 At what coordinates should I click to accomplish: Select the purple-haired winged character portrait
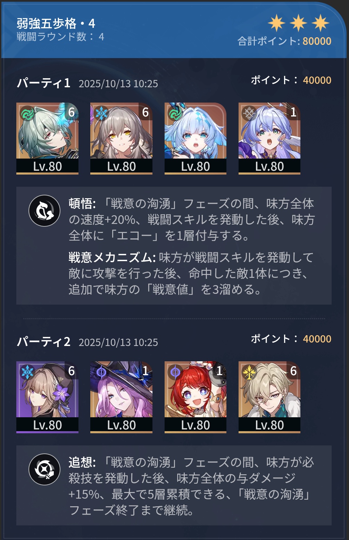pyautogui.click(x=269, y=138)
